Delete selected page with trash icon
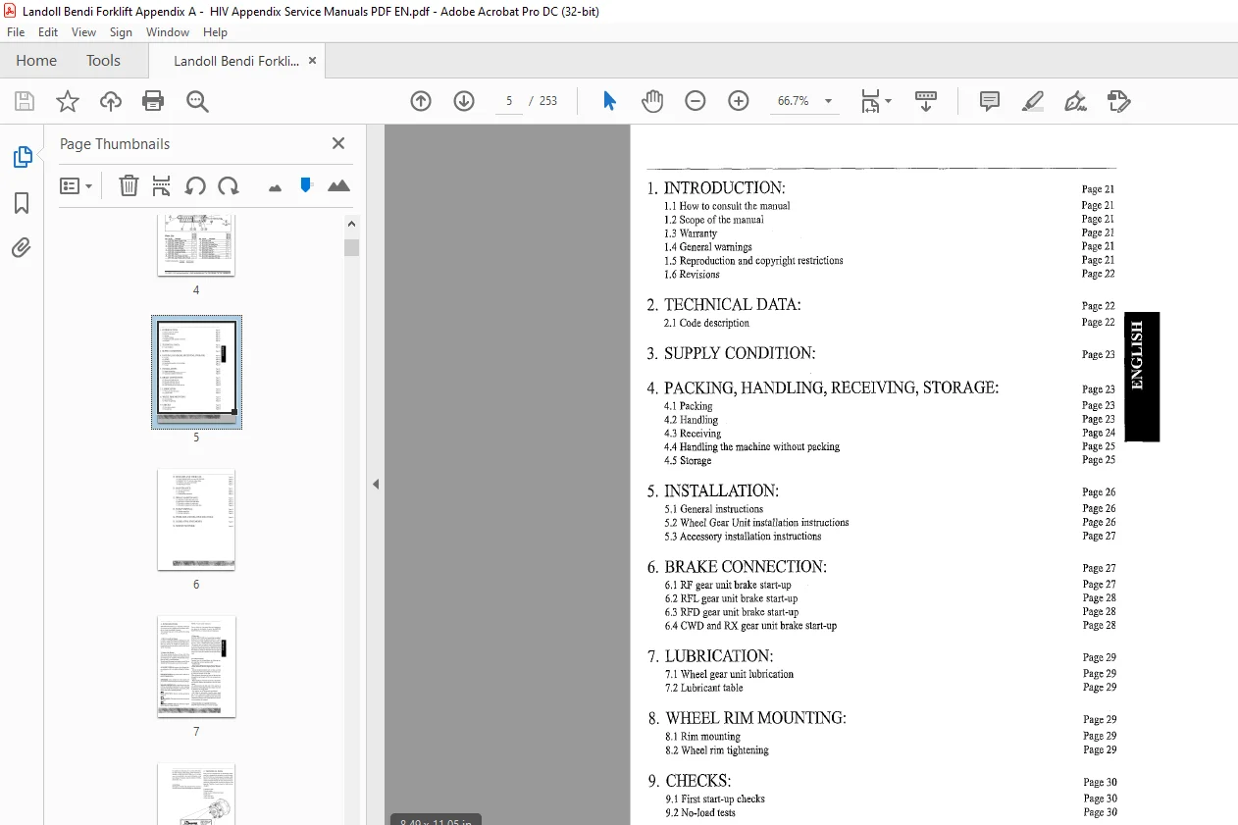Viewport: 1238px width, 825px height. 129,185
